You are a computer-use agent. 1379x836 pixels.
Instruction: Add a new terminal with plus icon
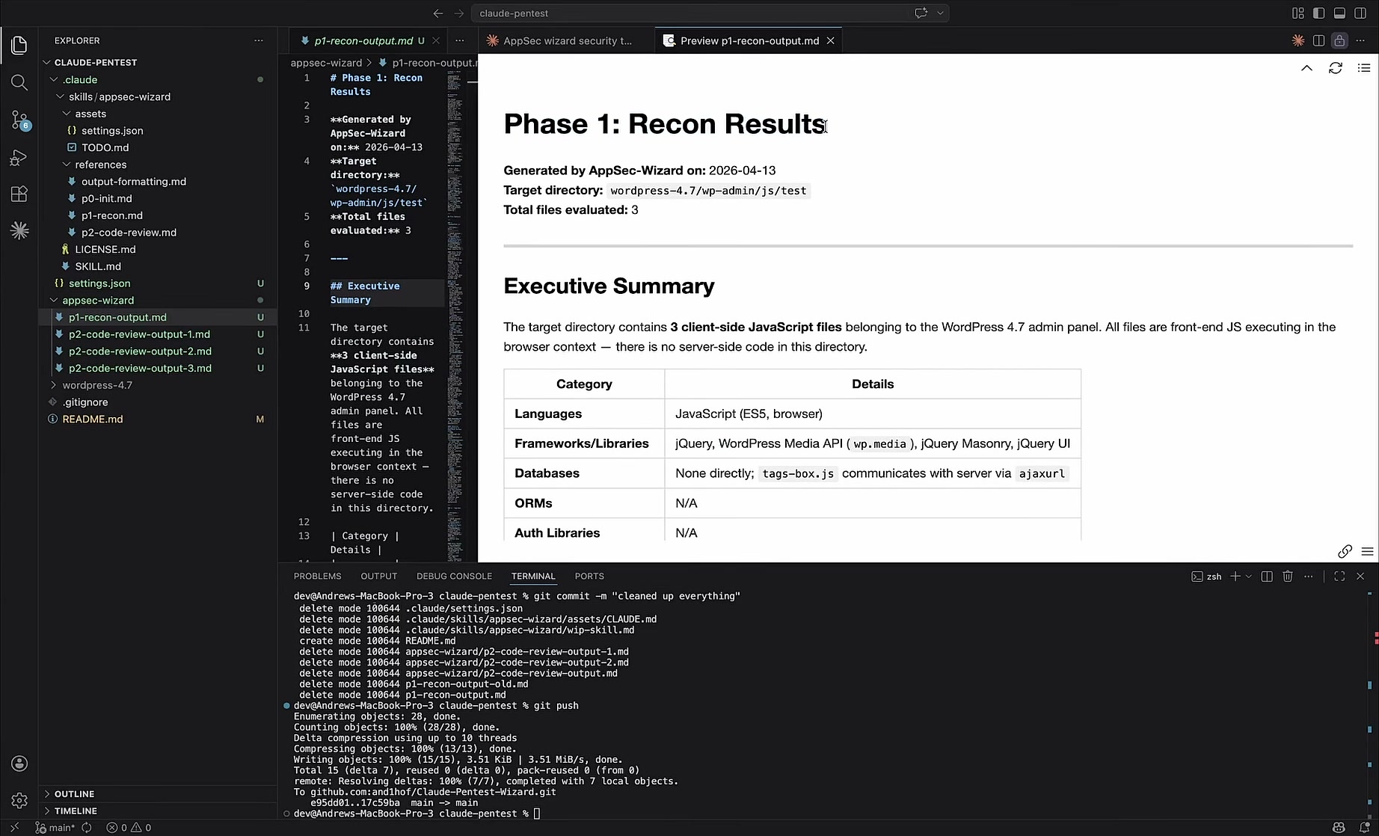(x=1235, y=577)
